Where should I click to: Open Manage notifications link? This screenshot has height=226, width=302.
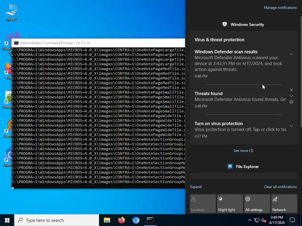tap(280, 8)
